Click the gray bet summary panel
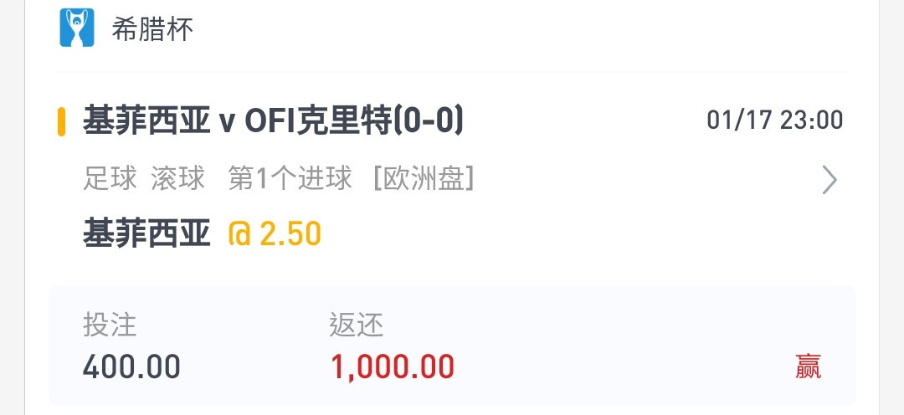 452,346
